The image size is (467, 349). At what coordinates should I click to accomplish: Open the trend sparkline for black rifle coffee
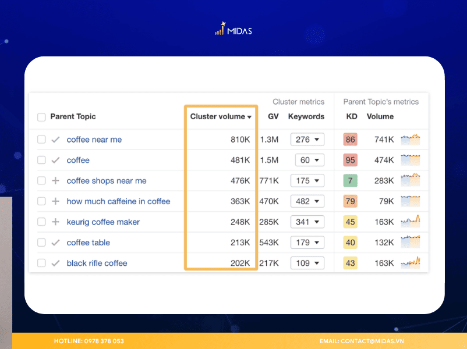coord(411,262)
